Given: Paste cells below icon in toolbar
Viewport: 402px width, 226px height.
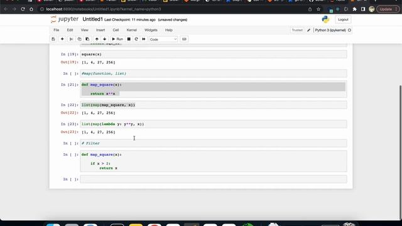Looking at the screenshot, I should pyautogui.click(x=87, y=39).
